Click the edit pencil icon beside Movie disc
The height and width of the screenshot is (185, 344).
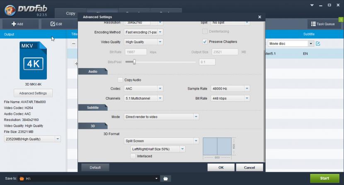pos(318,43)
